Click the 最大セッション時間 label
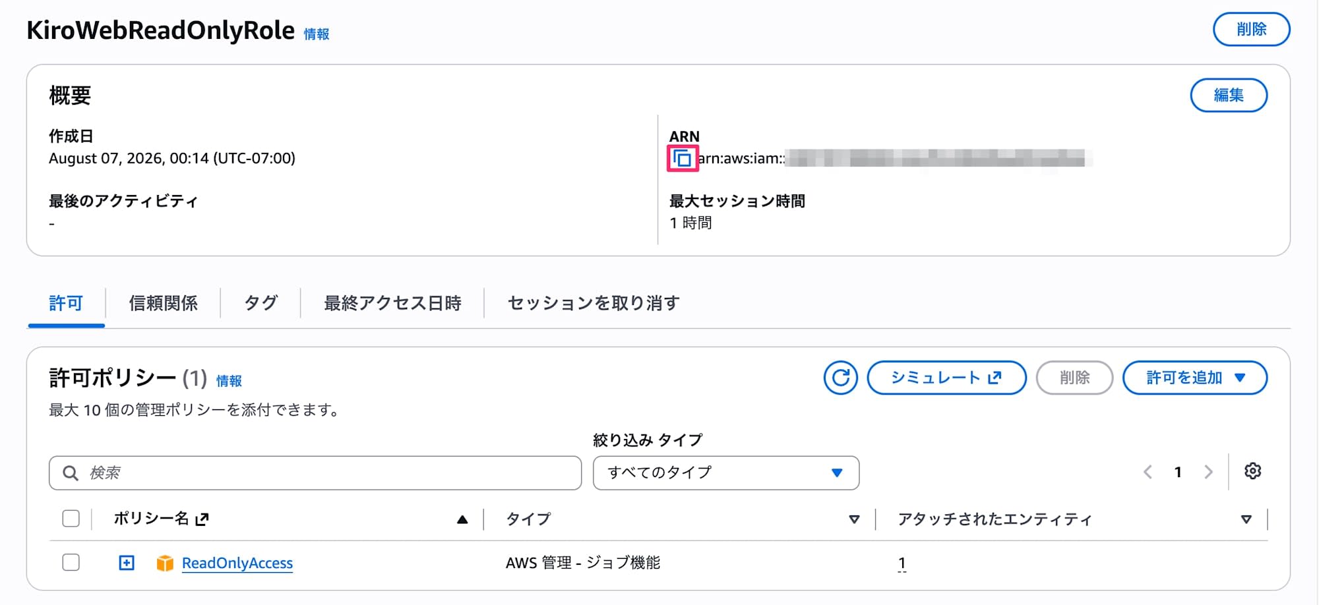 pyautogui.click(x=737, y=201)
